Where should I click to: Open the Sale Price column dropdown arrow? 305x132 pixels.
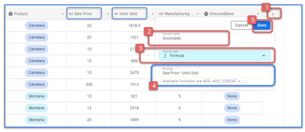108,14
